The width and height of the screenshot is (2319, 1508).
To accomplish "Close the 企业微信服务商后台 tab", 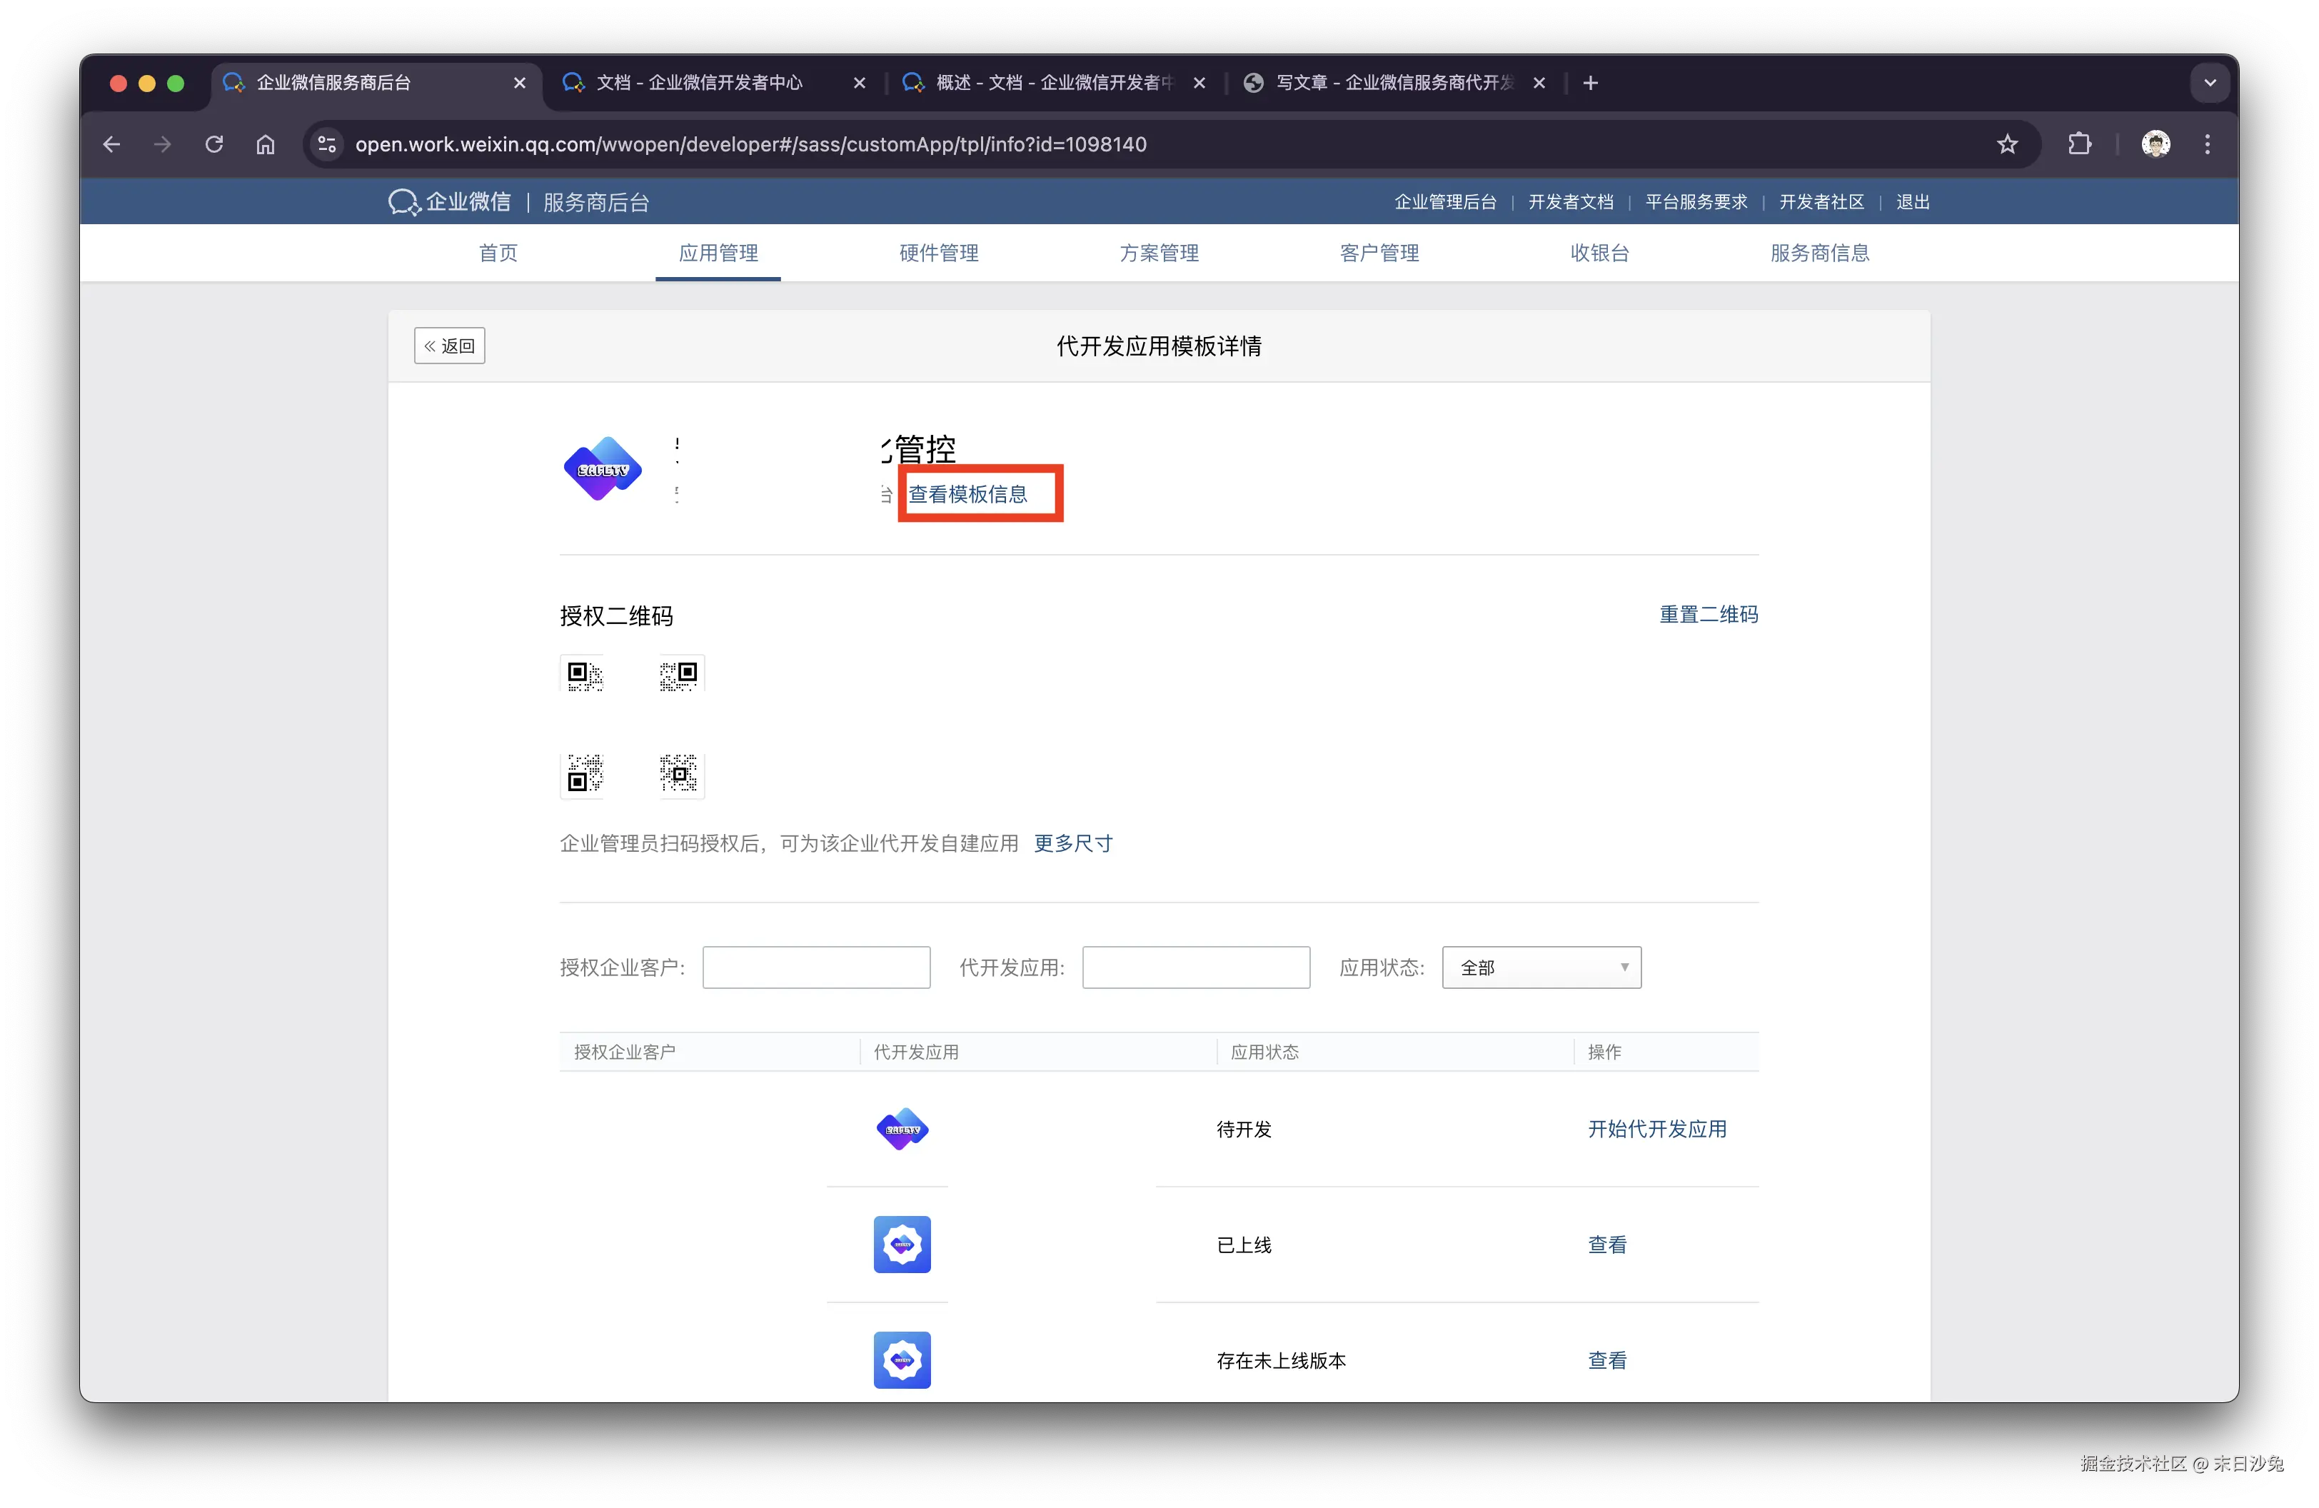I will pos(519,83).
